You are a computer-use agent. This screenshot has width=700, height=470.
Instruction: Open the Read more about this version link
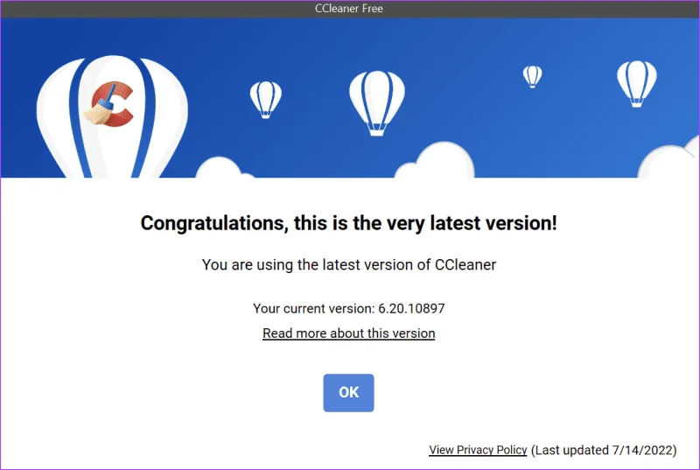coord(348,333)
